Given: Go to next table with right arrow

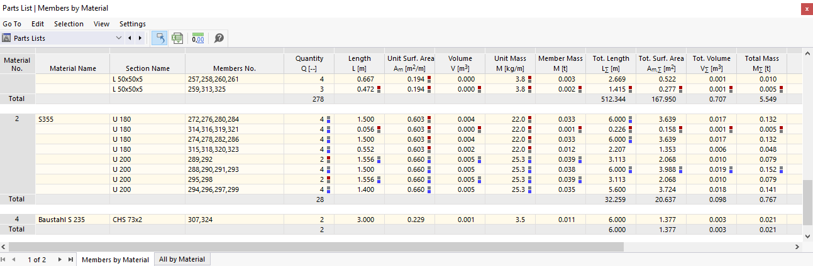Looking at the screenshot, I should point(140,38).
